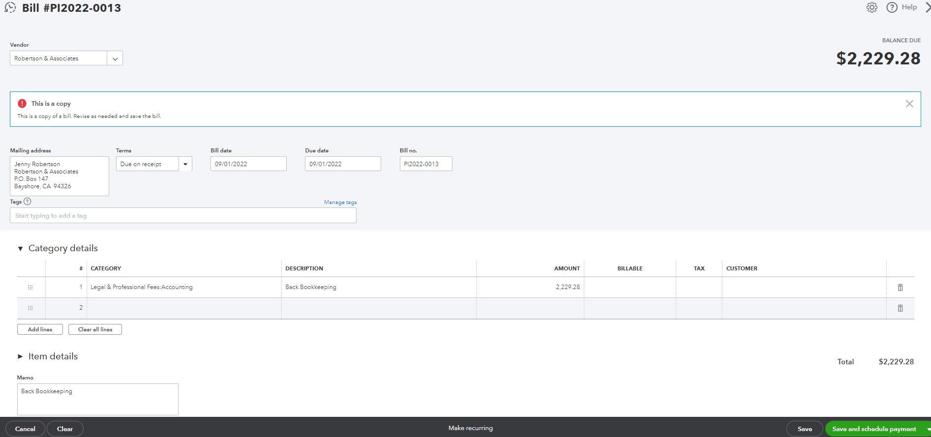Click the Tax cell of line 1
931x437 pixels.
coord(699,287)
